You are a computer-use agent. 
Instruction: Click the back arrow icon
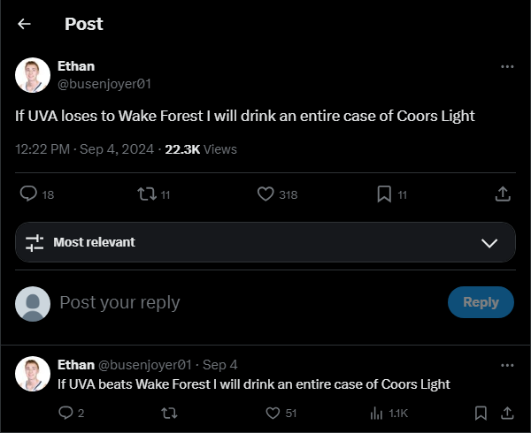24,24
